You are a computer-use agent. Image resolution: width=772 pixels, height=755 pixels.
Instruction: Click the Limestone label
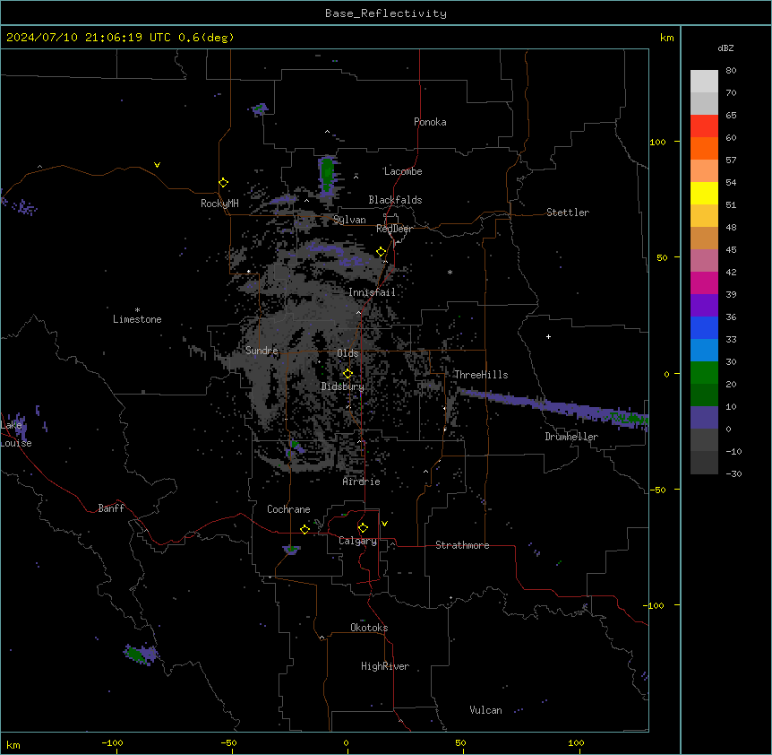tap(137, 319)
